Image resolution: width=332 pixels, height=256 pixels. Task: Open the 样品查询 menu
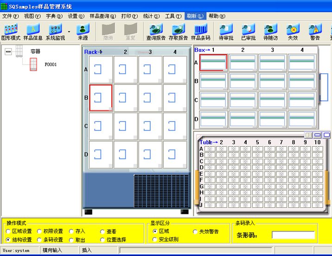tap(102, 16)
